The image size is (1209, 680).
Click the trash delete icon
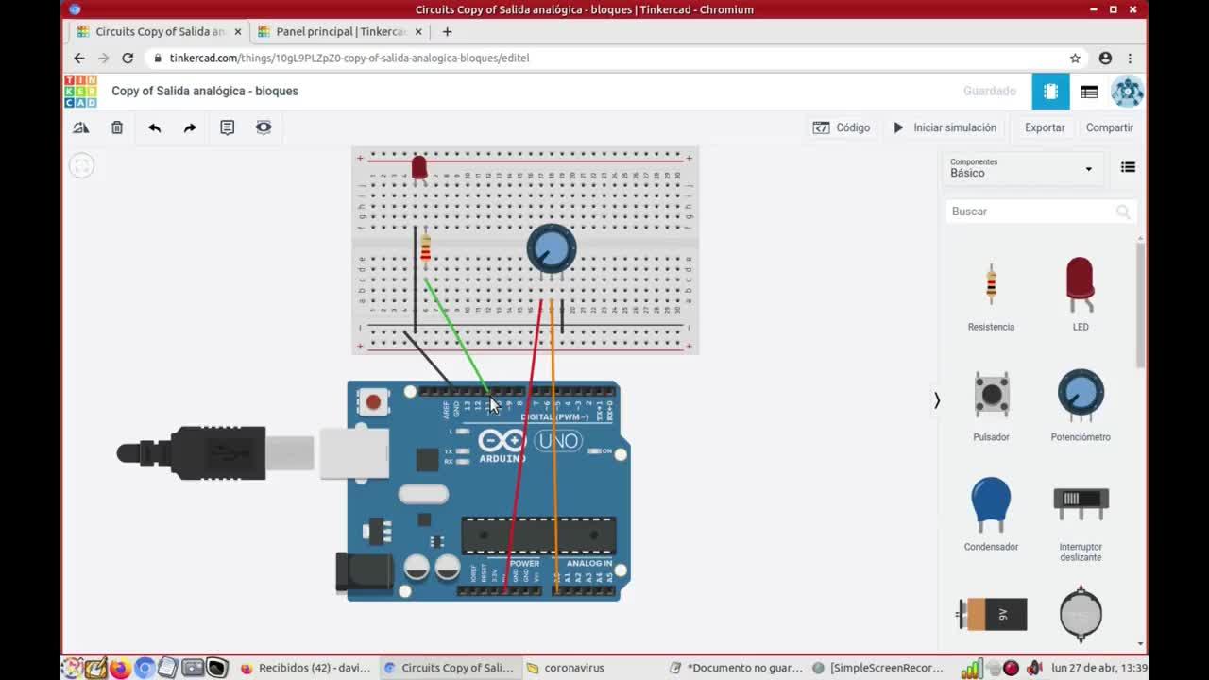117,127
